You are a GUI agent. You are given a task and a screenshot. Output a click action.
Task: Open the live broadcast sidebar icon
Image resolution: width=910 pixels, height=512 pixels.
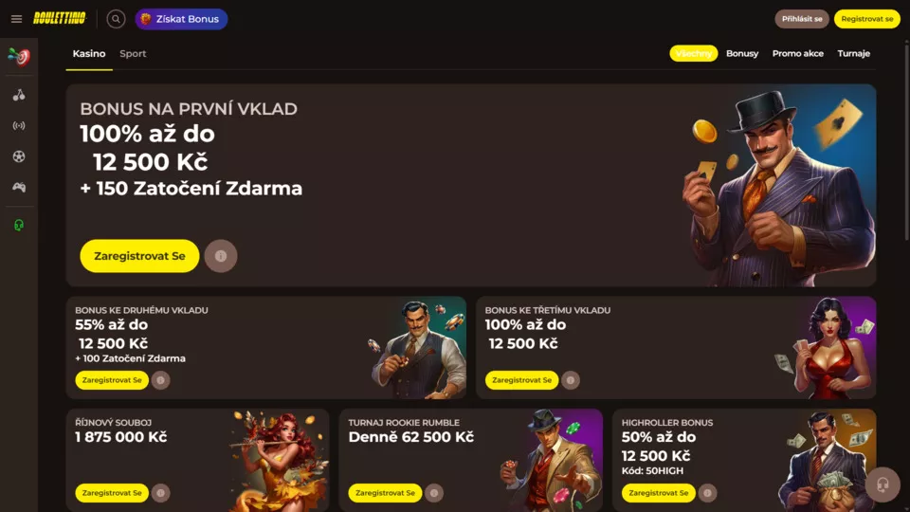(x=19, y=125)
